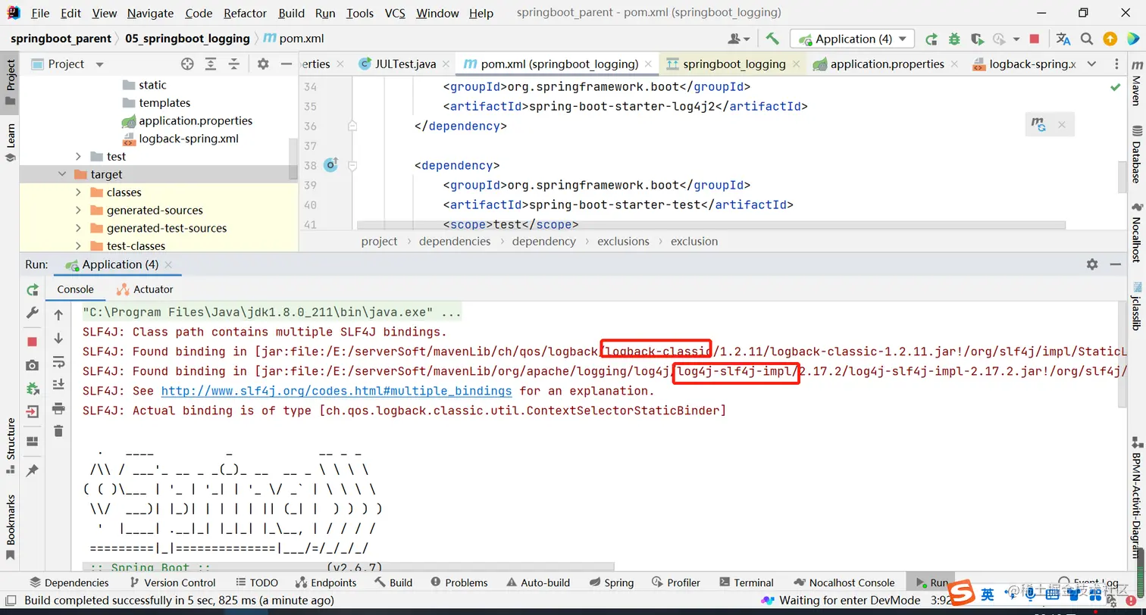The width and height of the screenshot is (1146, 615).
Task: Run Application (4) with the green rerun toolbar icon
Action: [932, 39]
